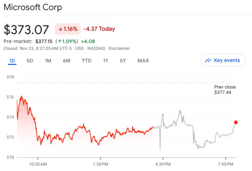The image size is (252, 171).
Task: Select the YTD chart range
Action: coord(86,60)
